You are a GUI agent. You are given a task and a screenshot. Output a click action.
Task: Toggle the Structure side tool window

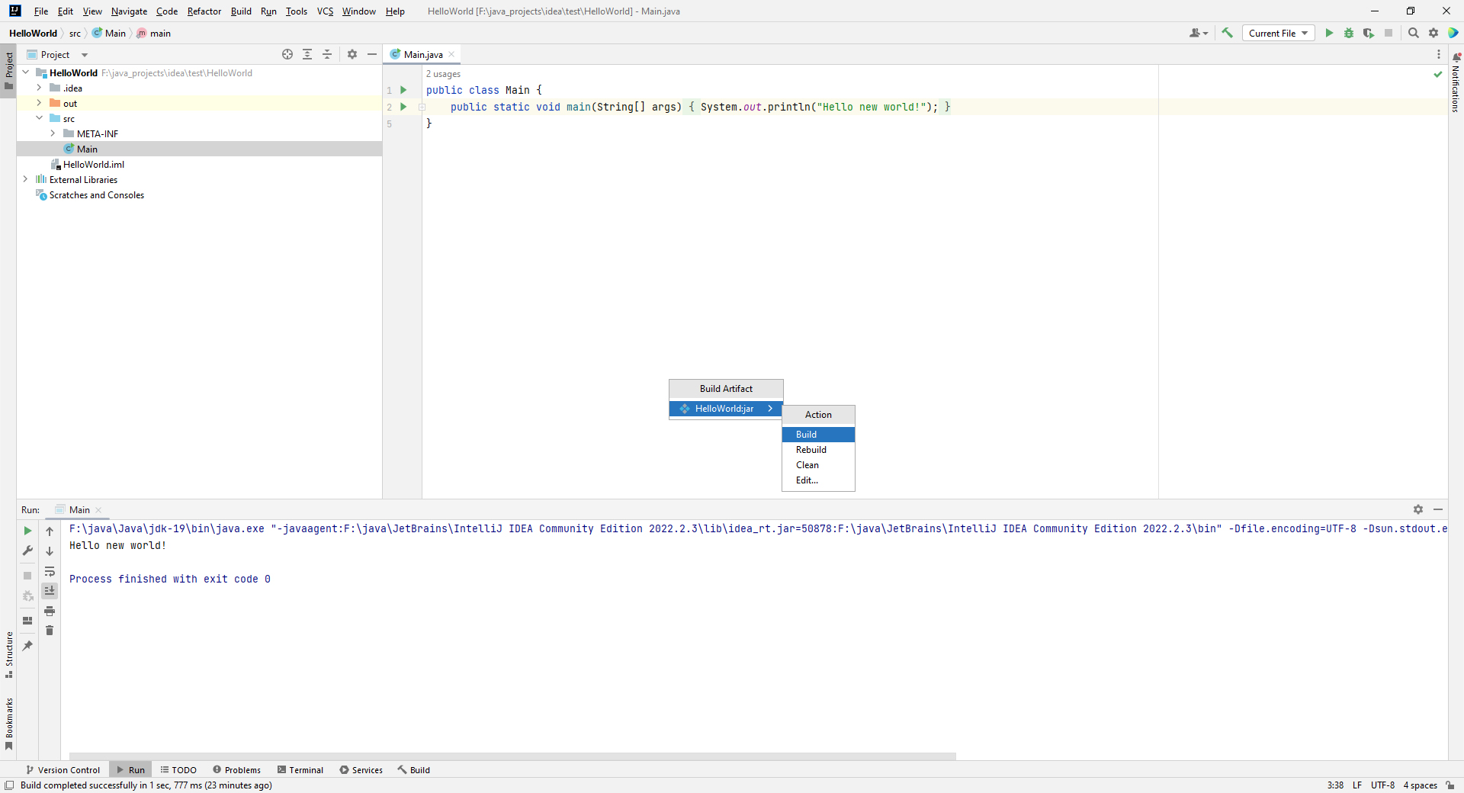[8, 655]
